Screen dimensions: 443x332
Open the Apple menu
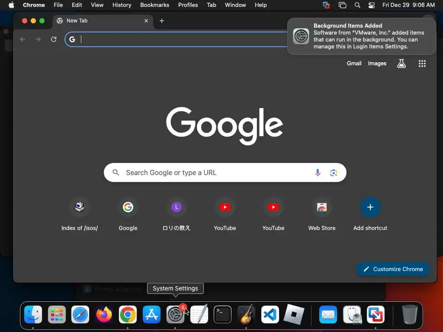pos(11,5)
